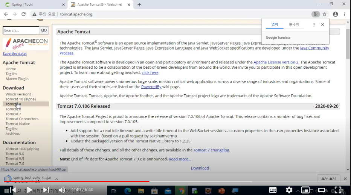This screenshot has width=351, height=195.
Task: Open the highlighted Tomcat 9 download link
Action: 26,104
